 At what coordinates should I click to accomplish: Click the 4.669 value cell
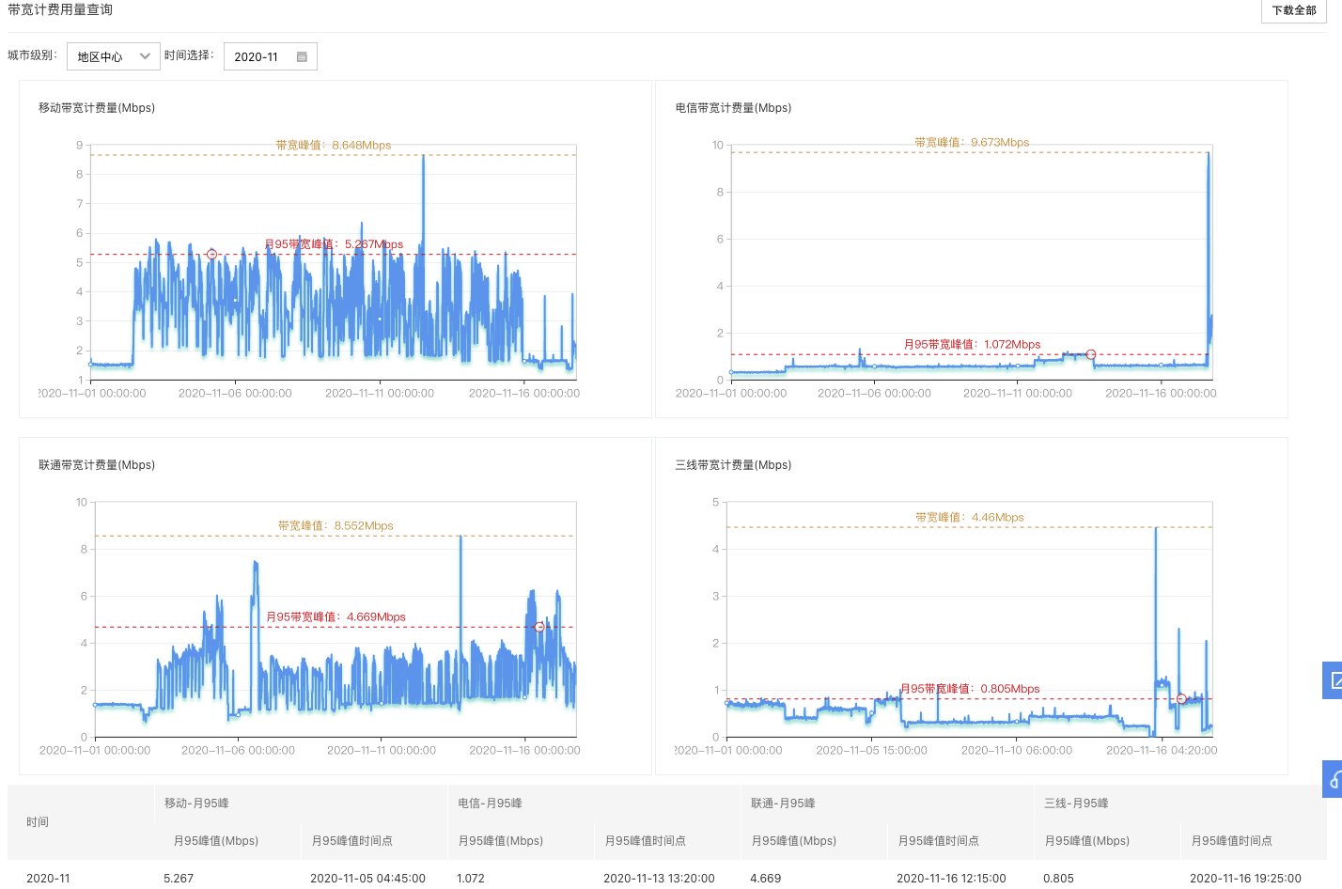pos(765,879)
